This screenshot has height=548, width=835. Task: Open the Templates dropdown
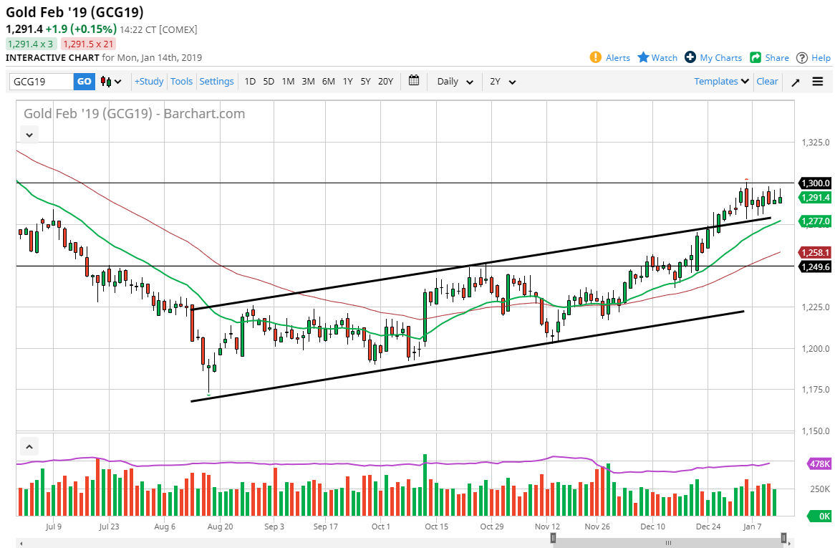click(x=721, y=82)
